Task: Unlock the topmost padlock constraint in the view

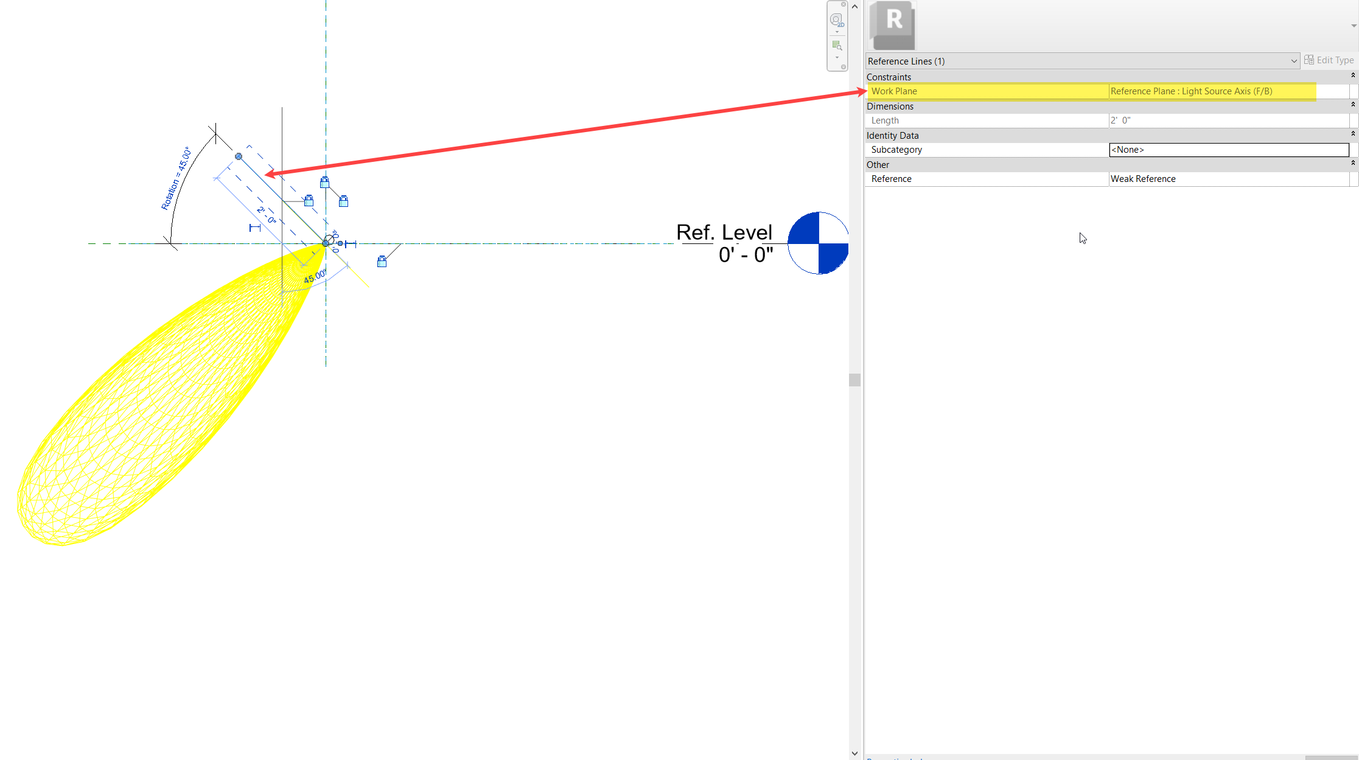Action: [x=324, y=181]
